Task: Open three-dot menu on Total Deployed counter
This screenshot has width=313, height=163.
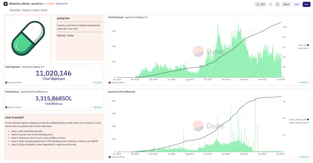Action: point(91,83)
